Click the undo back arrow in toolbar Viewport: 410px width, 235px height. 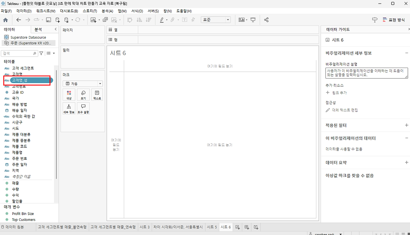pos(19,20)
